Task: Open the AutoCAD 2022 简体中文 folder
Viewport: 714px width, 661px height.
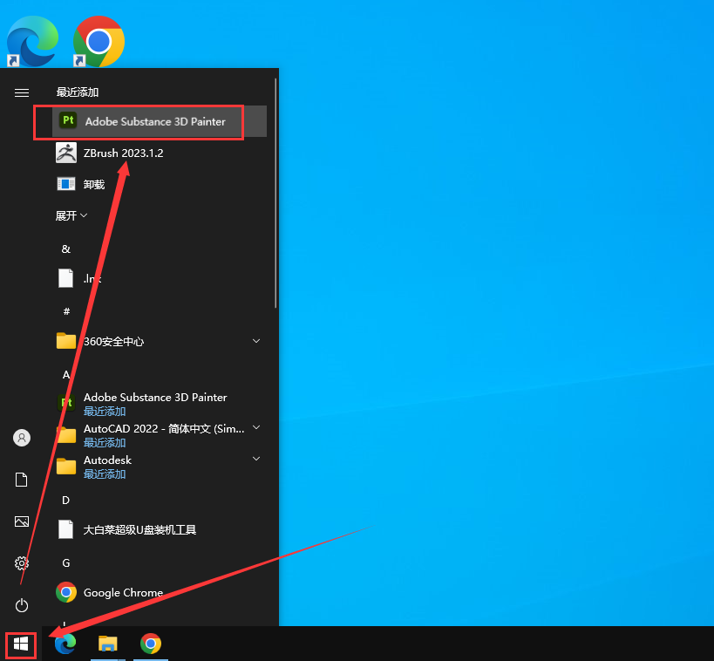Action: pyautogui.click(x=160, y=435)
